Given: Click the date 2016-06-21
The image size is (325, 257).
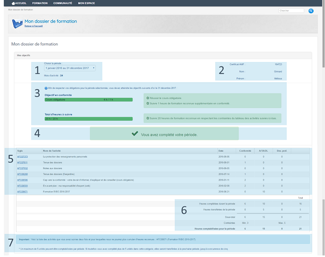Looking at the screenshot, I should coord(224,192).
